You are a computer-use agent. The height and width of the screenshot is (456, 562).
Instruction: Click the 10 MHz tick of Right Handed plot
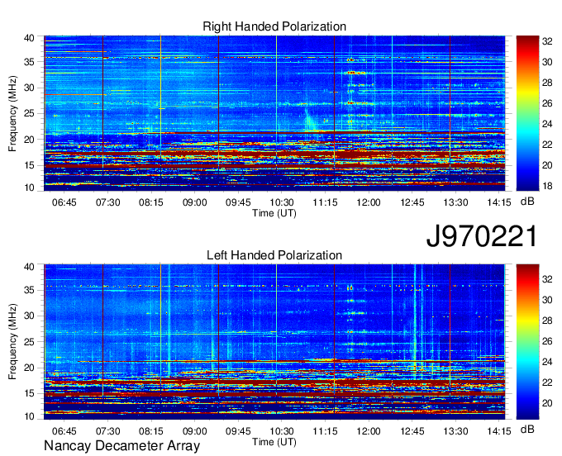(29, 188)
